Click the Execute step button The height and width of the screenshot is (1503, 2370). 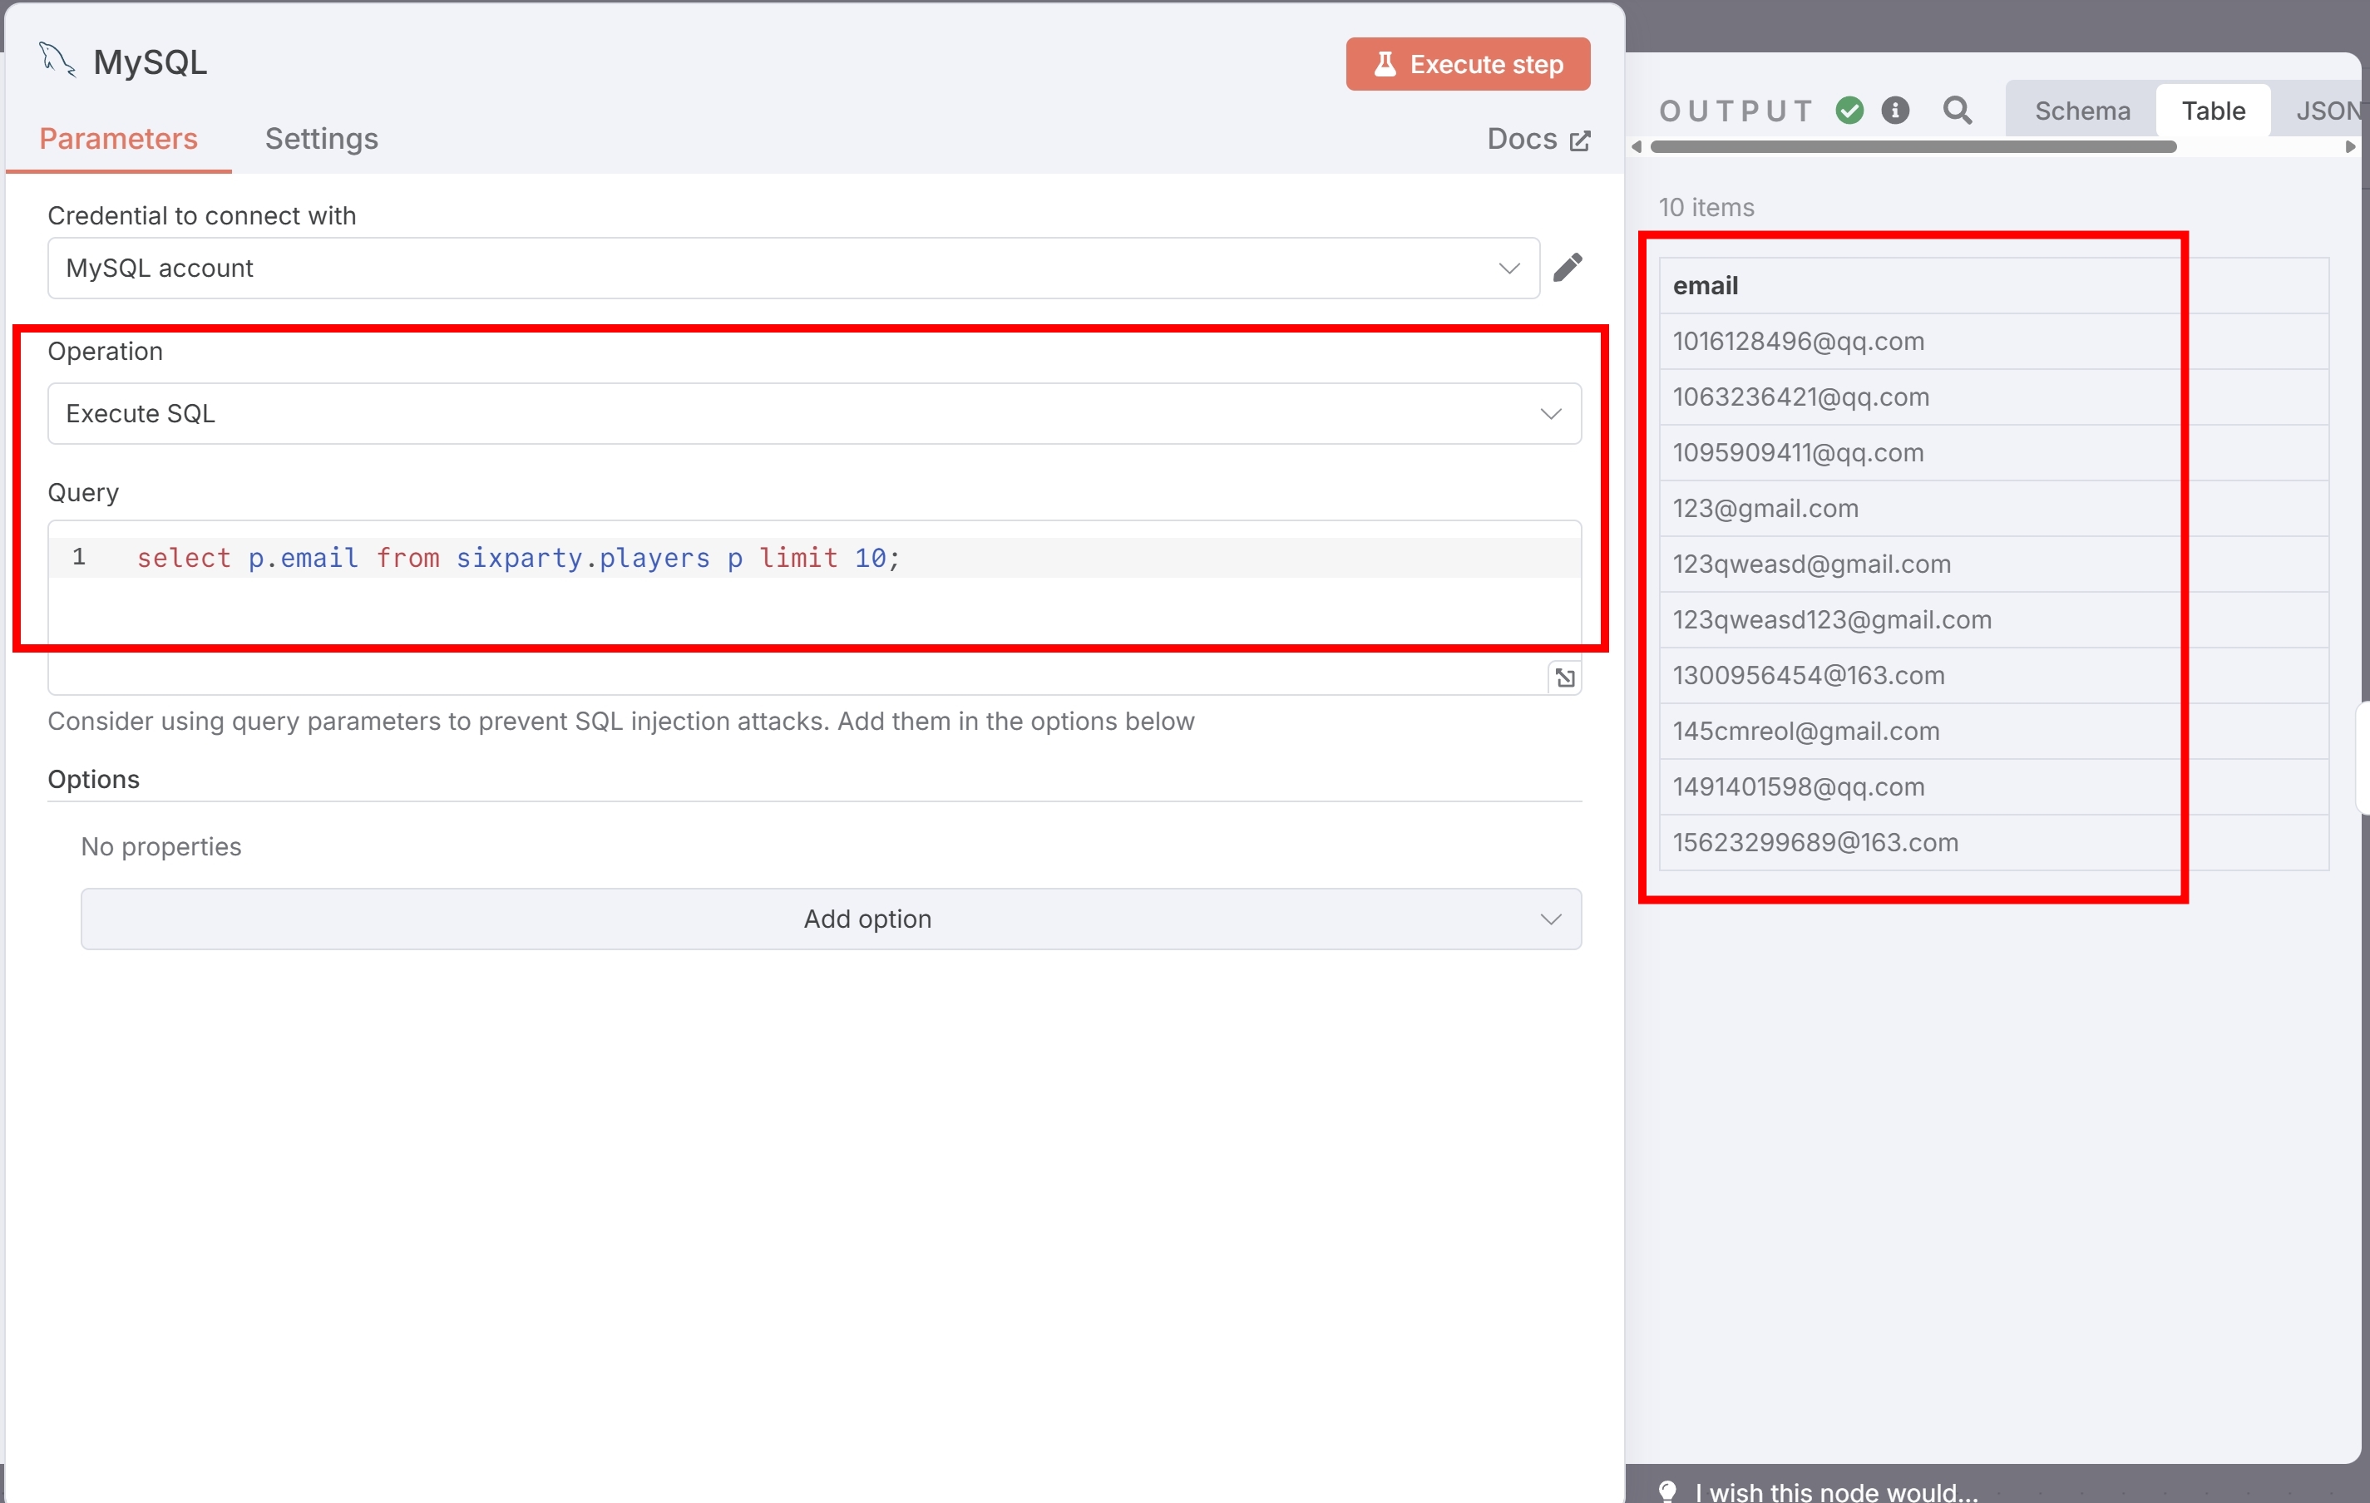[x=1468, y=64]
